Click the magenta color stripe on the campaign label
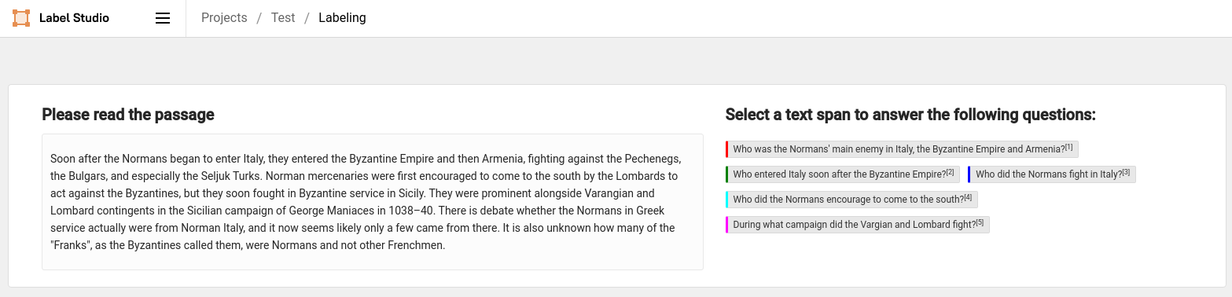Image resolution: width=1232 pixels, height=297 pixels. tap(727, 225)
